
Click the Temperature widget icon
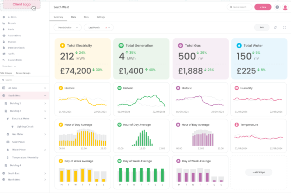point(237,125)
